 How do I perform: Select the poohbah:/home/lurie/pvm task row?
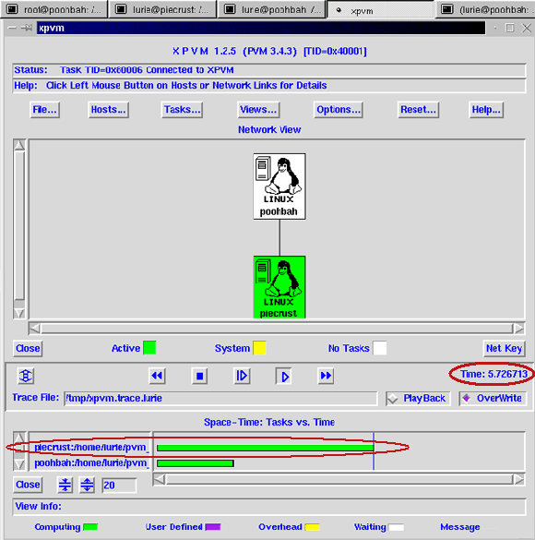pyautogui.click(x=92, y=462)
